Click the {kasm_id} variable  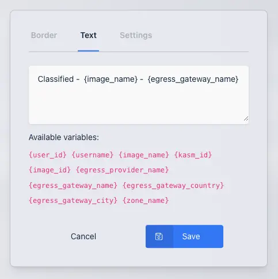click(x=193, y=155)
